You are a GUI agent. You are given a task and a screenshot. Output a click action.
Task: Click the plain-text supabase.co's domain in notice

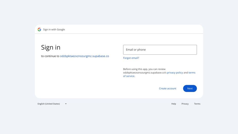[x=145, y=73]
